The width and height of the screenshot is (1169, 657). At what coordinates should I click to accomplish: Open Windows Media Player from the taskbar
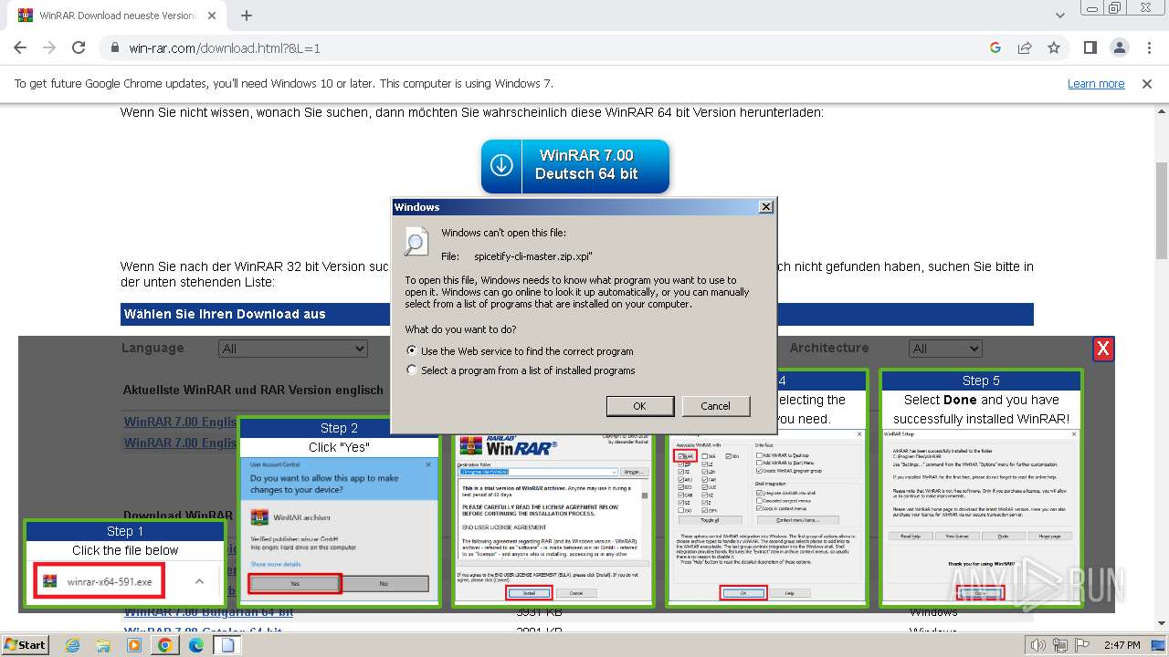[134, 645]
